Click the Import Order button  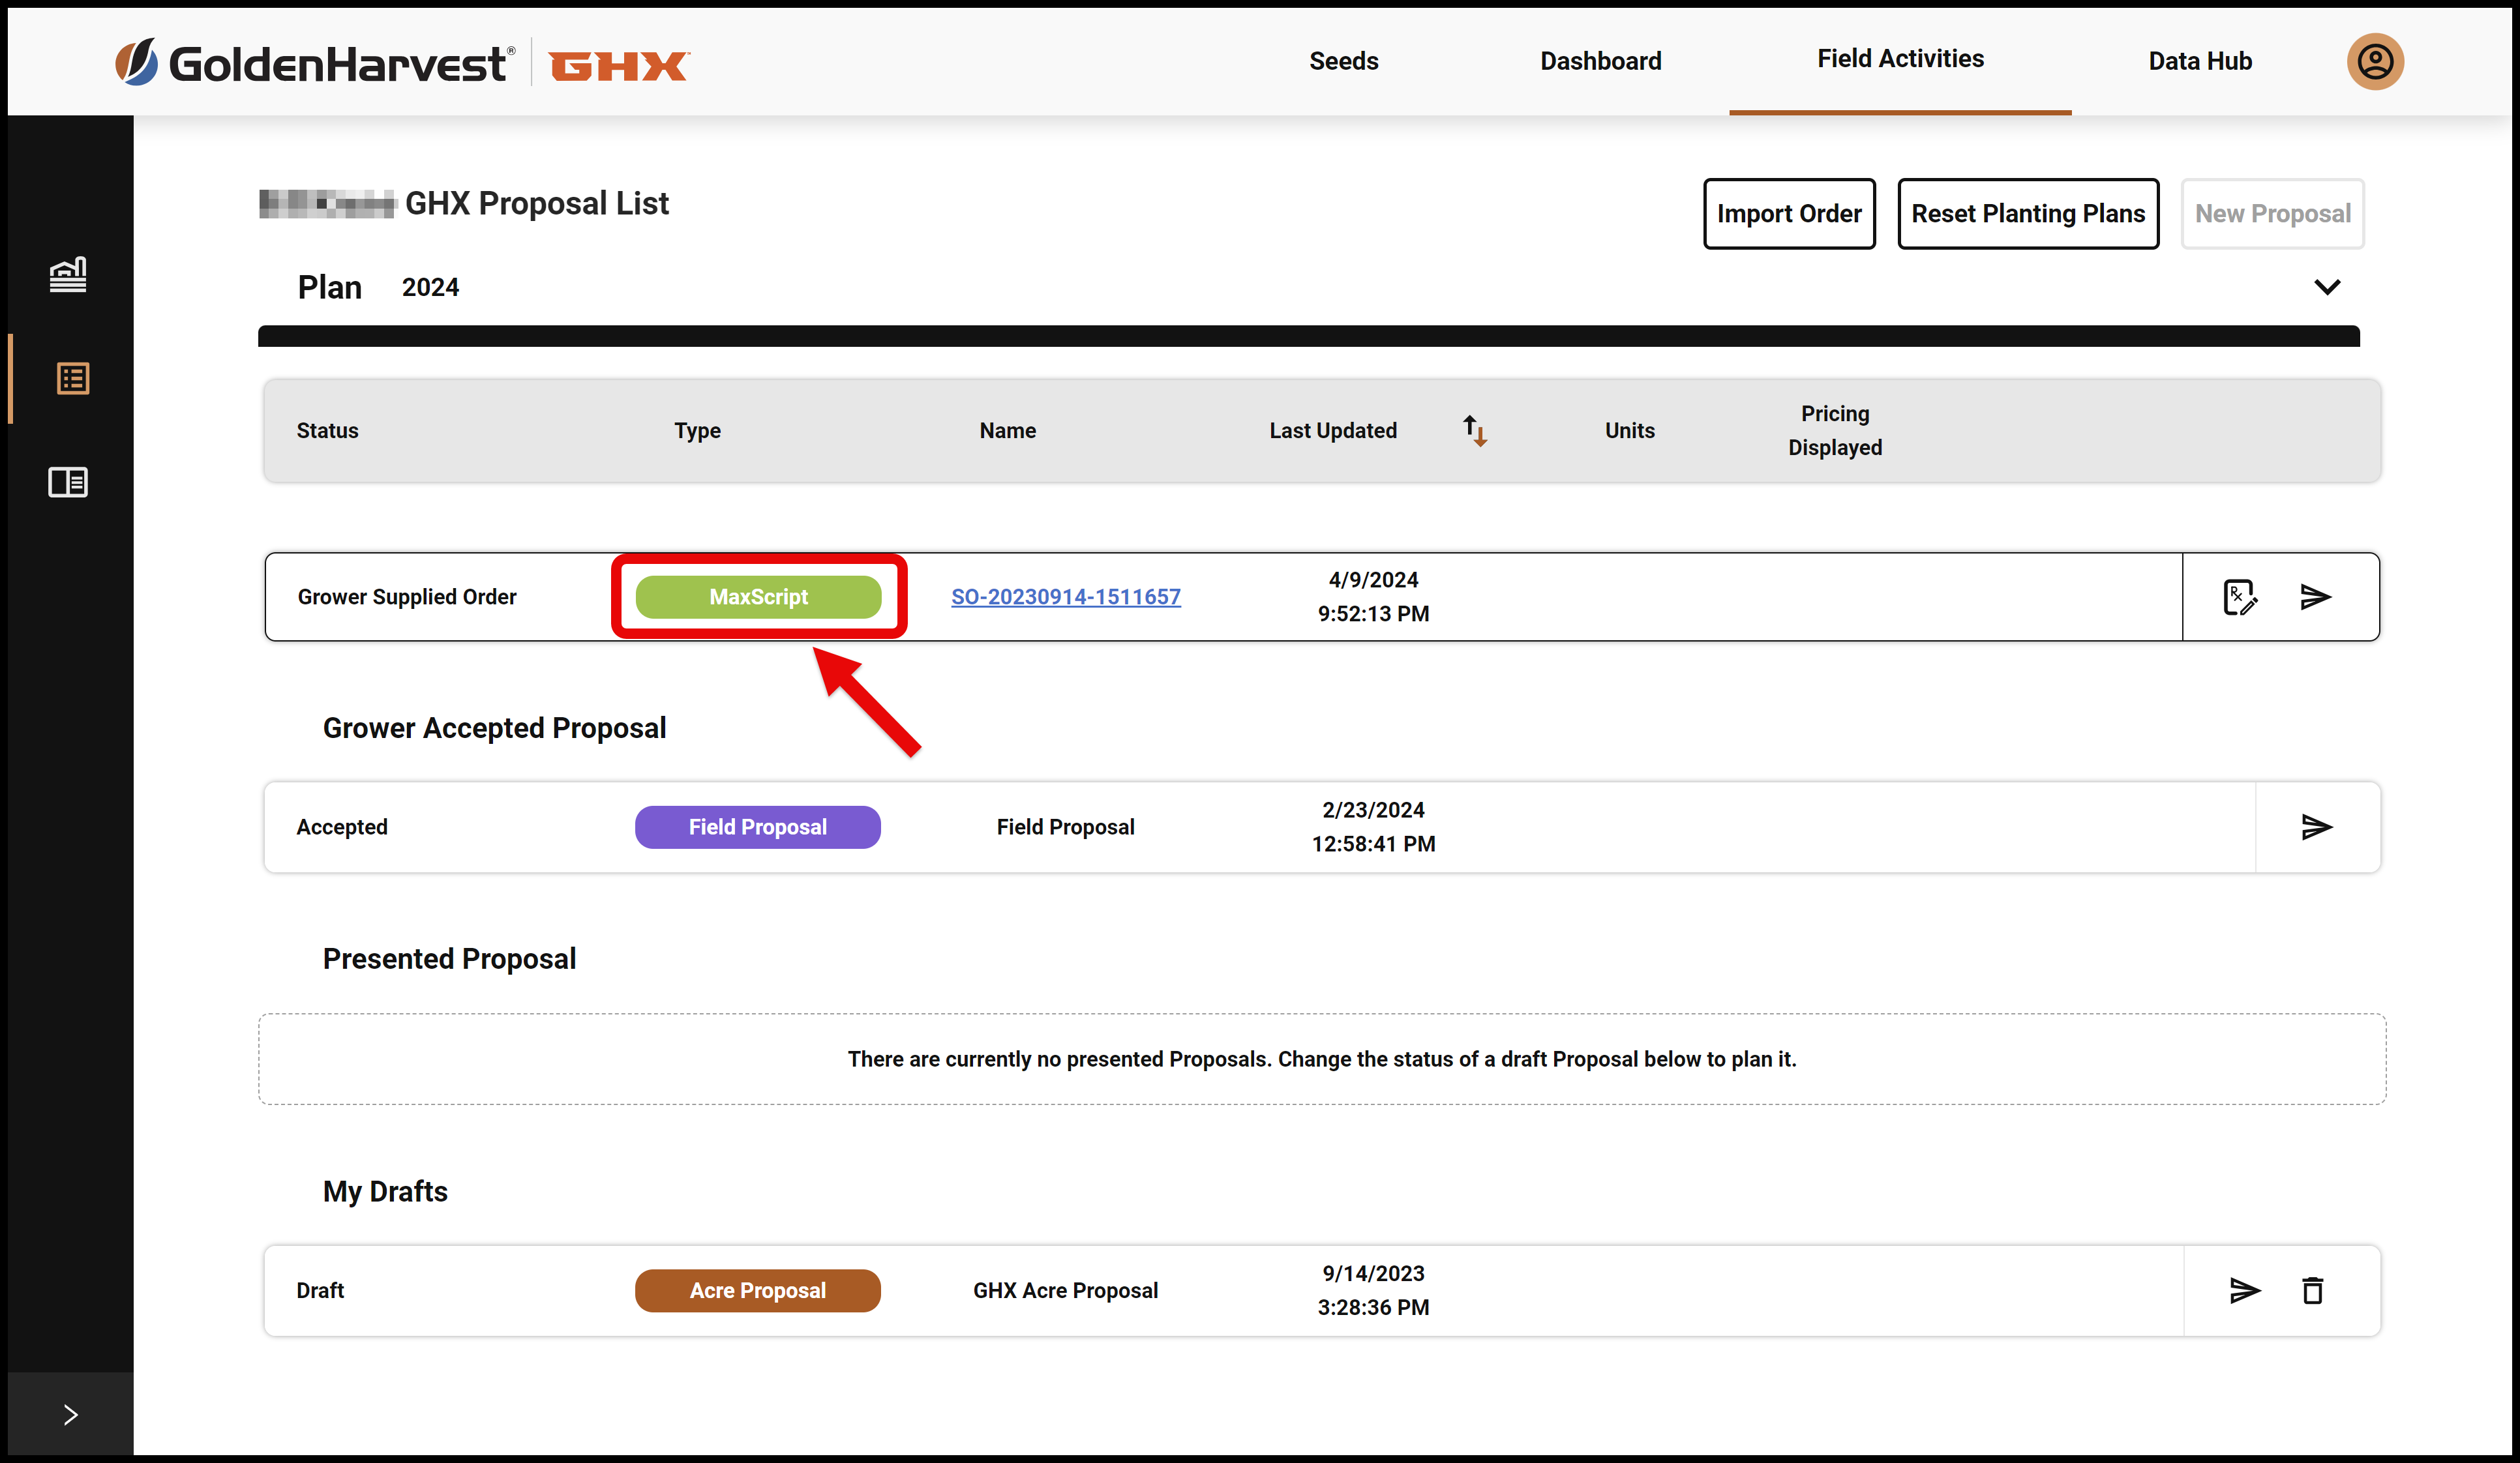pyautogui.click(x=1789, y=214)
